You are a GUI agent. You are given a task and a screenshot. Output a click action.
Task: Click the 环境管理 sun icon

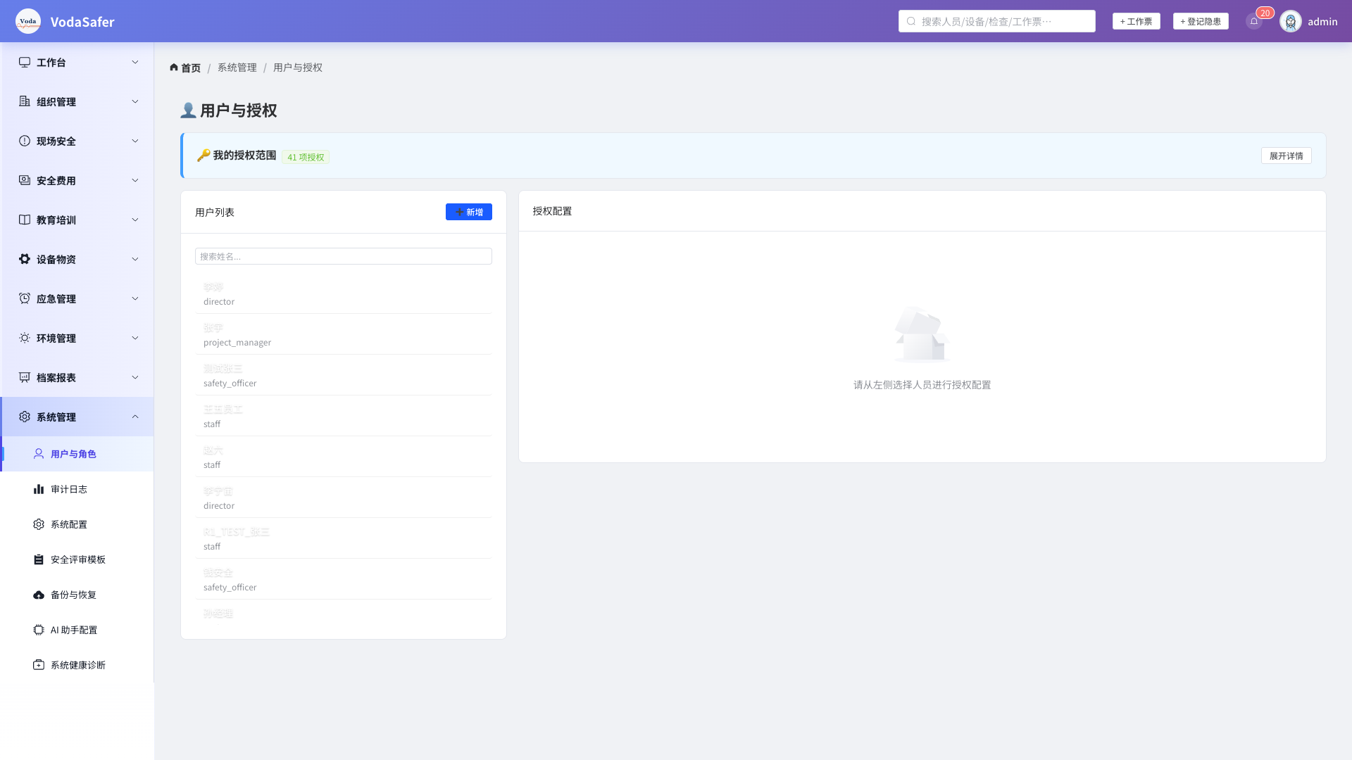point(25,338)
